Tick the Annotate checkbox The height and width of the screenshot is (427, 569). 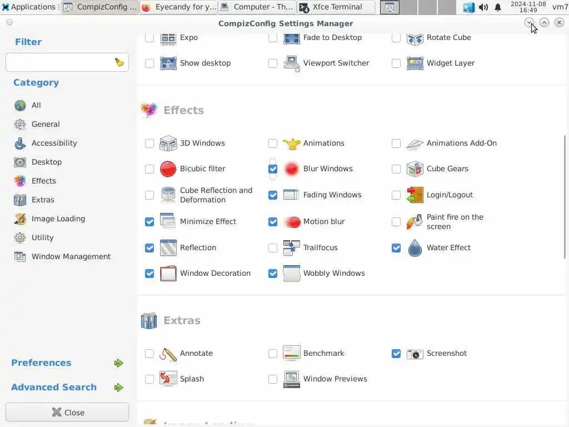149,354
